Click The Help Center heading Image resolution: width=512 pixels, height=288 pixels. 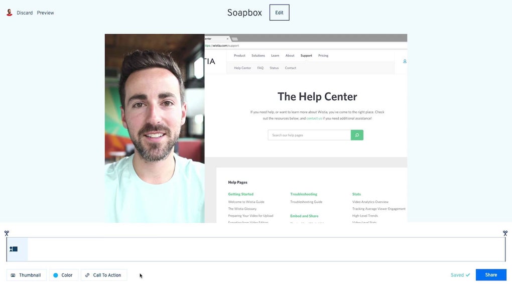pyautogui.click(x=317, y=97)
